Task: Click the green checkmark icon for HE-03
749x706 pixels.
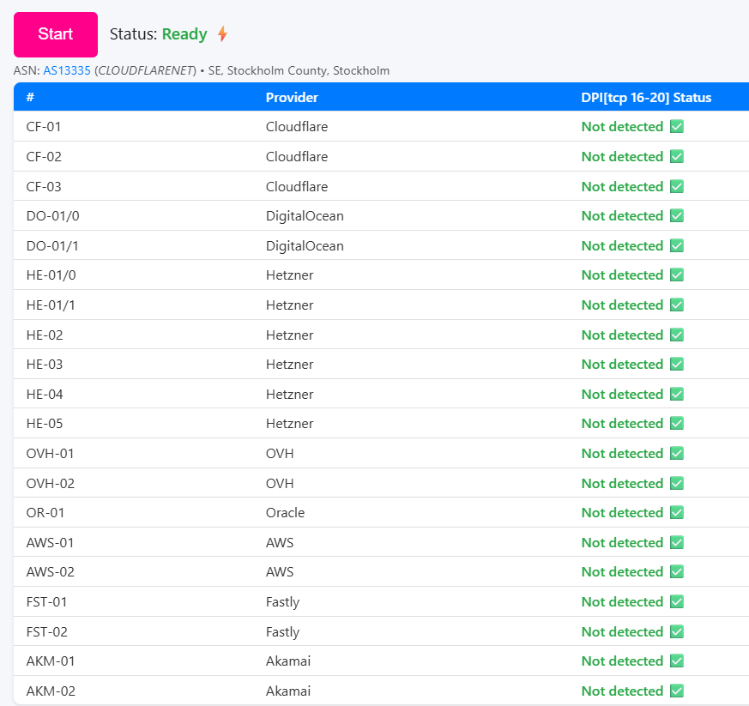Action: (676, 365)
